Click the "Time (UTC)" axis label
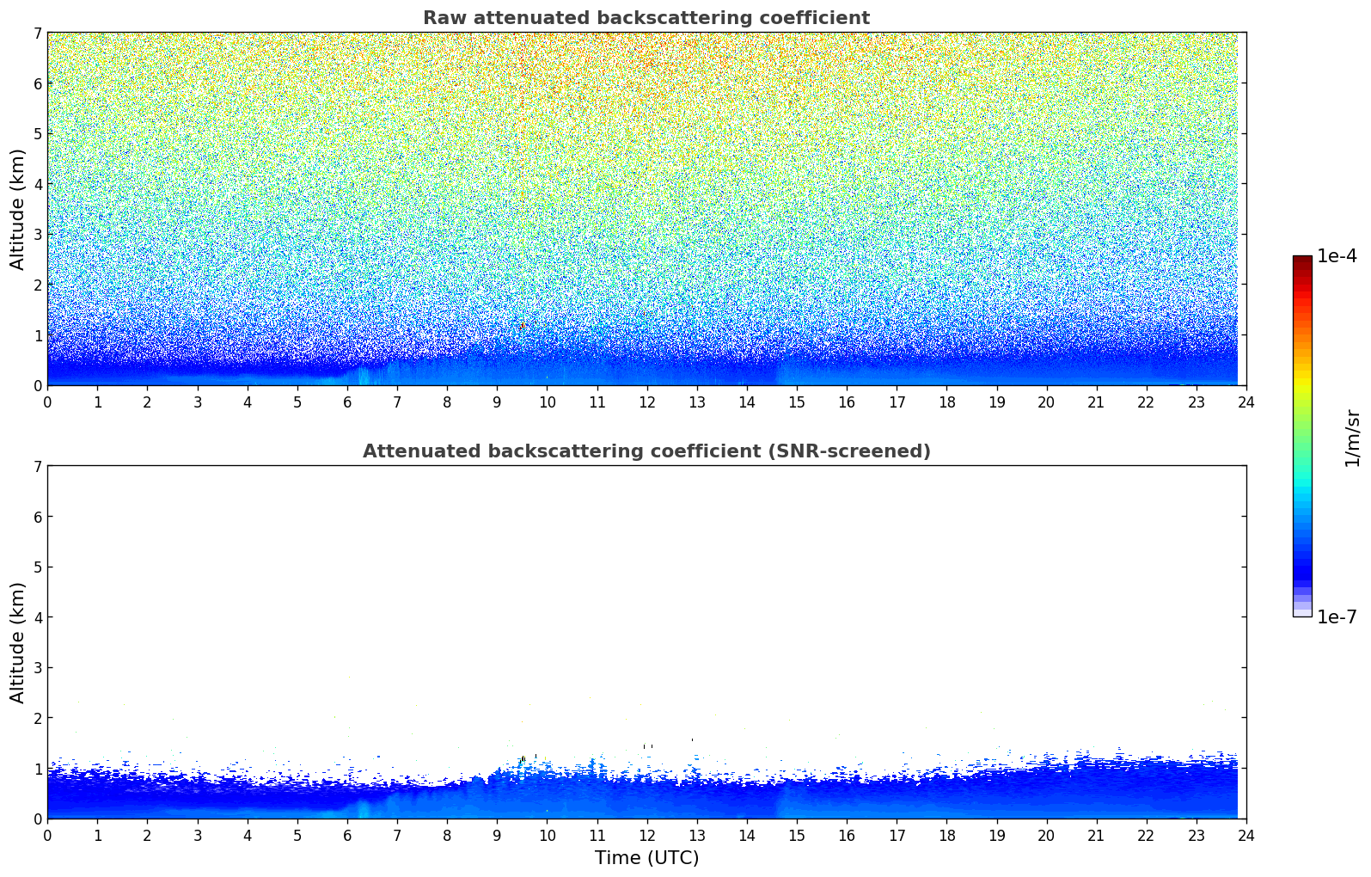This screenshot has width=1371, height=877. click(646, 858)
